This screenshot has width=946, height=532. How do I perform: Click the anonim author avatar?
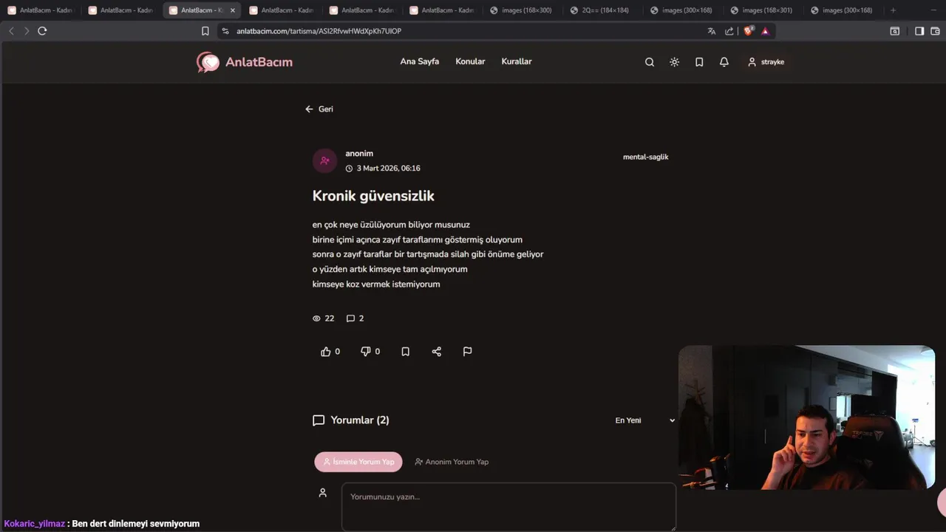coord(324,160)
